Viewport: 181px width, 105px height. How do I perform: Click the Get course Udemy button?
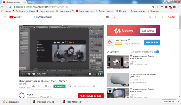pos(148,31)
